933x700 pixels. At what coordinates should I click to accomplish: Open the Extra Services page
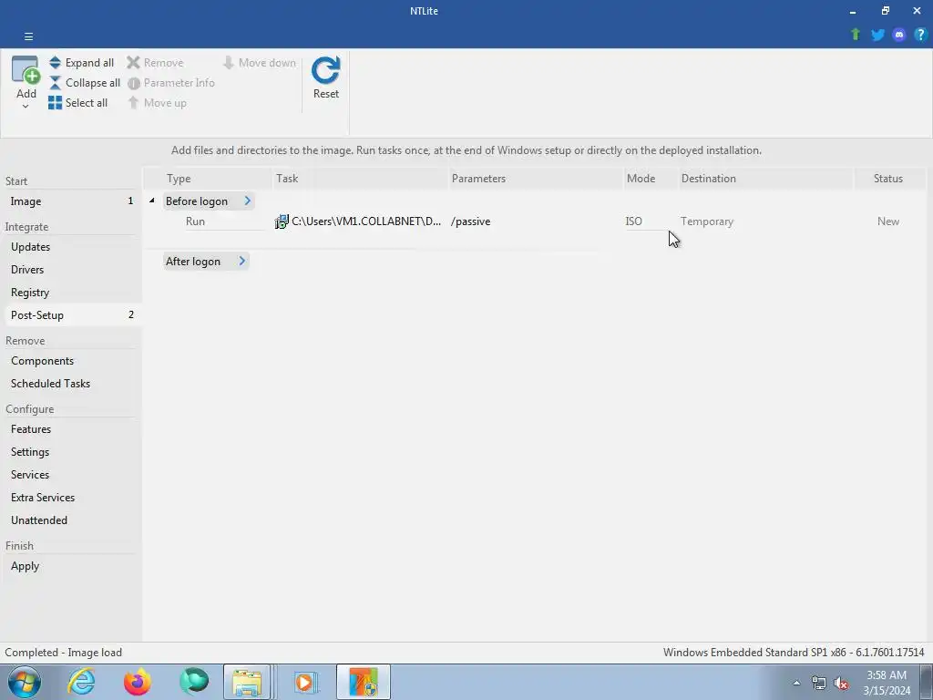71,497
